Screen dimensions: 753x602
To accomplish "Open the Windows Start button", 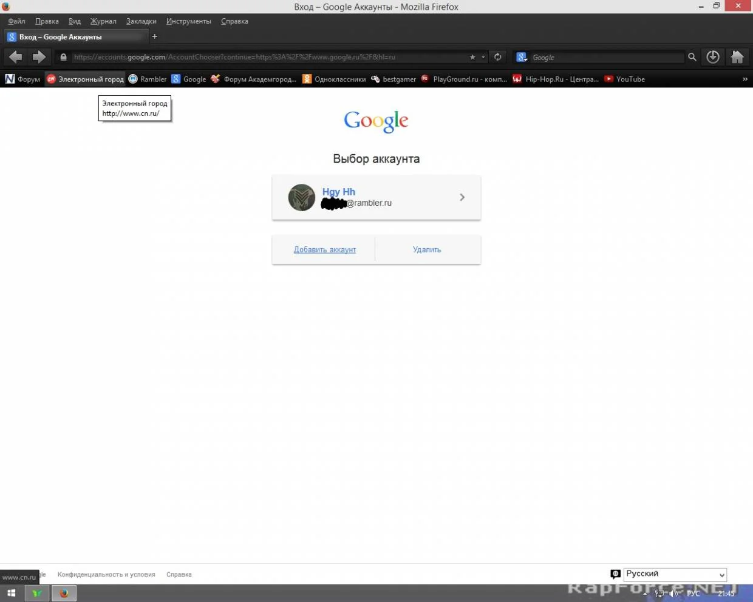I will coord(11,593).
